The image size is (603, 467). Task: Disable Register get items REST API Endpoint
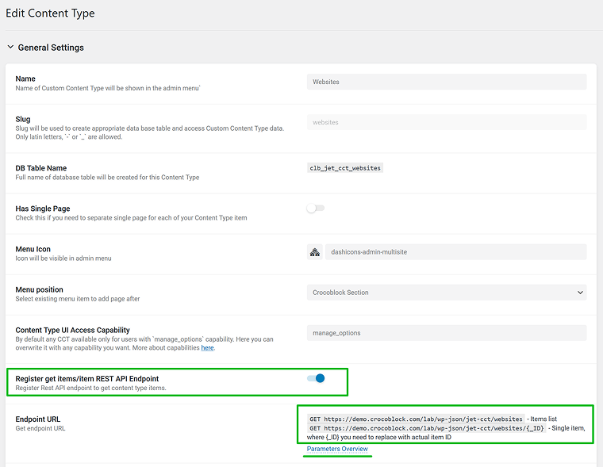[x=316, y=378]
